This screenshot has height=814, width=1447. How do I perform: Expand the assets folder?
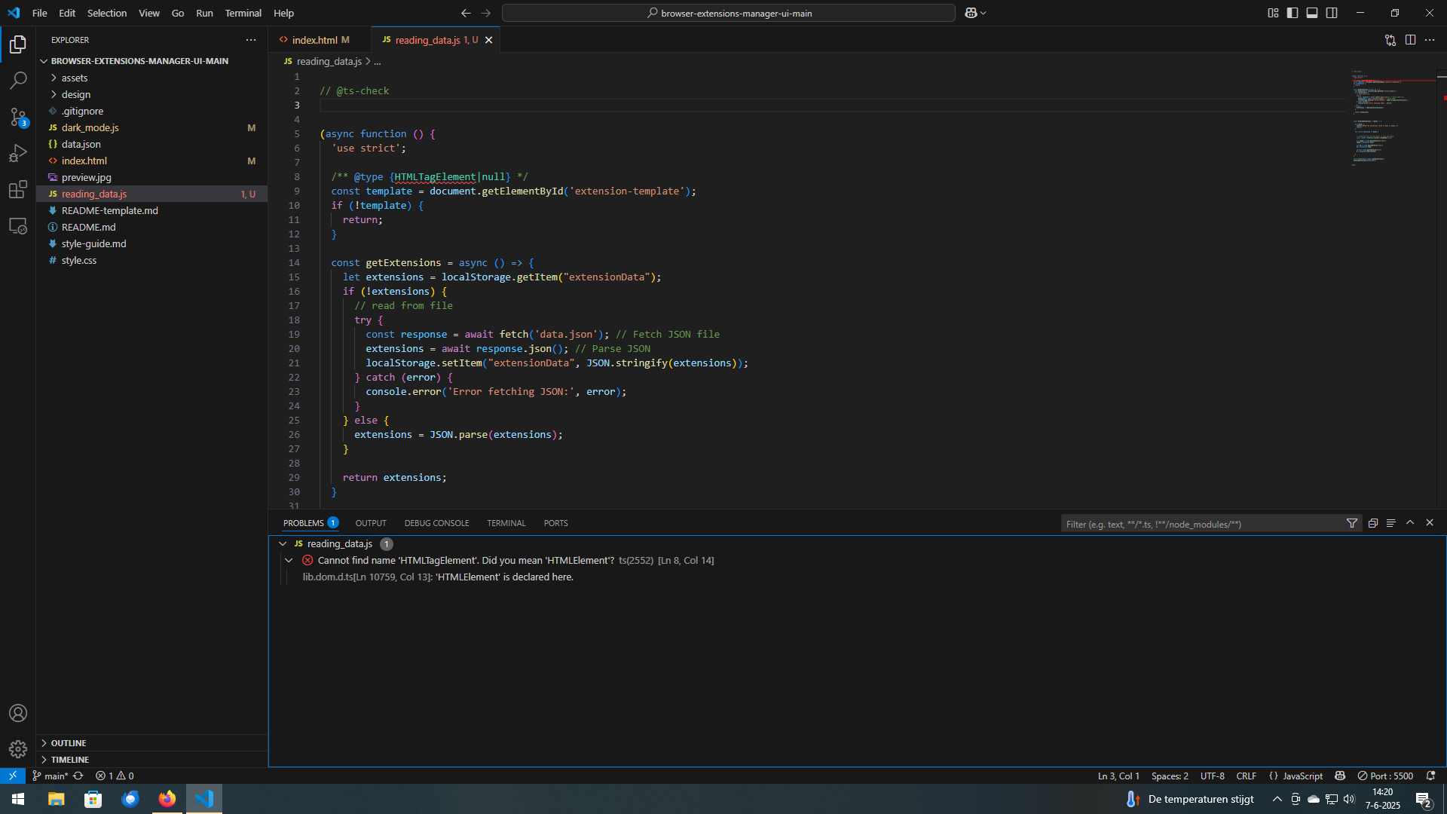click(x=75, y=78)
